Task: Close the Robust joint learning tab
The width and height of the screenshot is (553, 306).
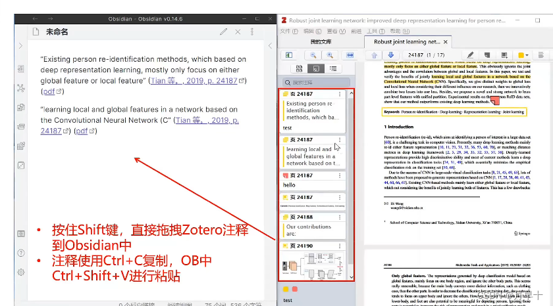Action: pyautogui.click(x=446, y=42)
